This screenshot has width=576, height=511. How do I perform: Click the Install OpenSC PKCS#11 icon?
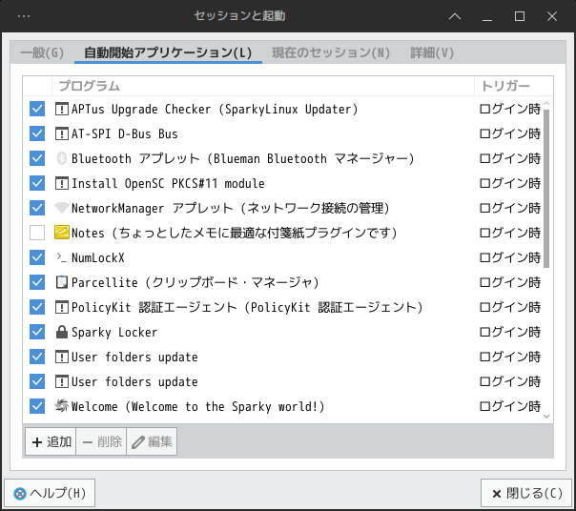click(61, 183)
